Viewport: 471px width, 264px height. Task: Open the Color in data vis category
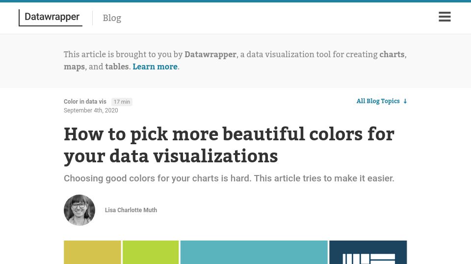coord(85,102)
